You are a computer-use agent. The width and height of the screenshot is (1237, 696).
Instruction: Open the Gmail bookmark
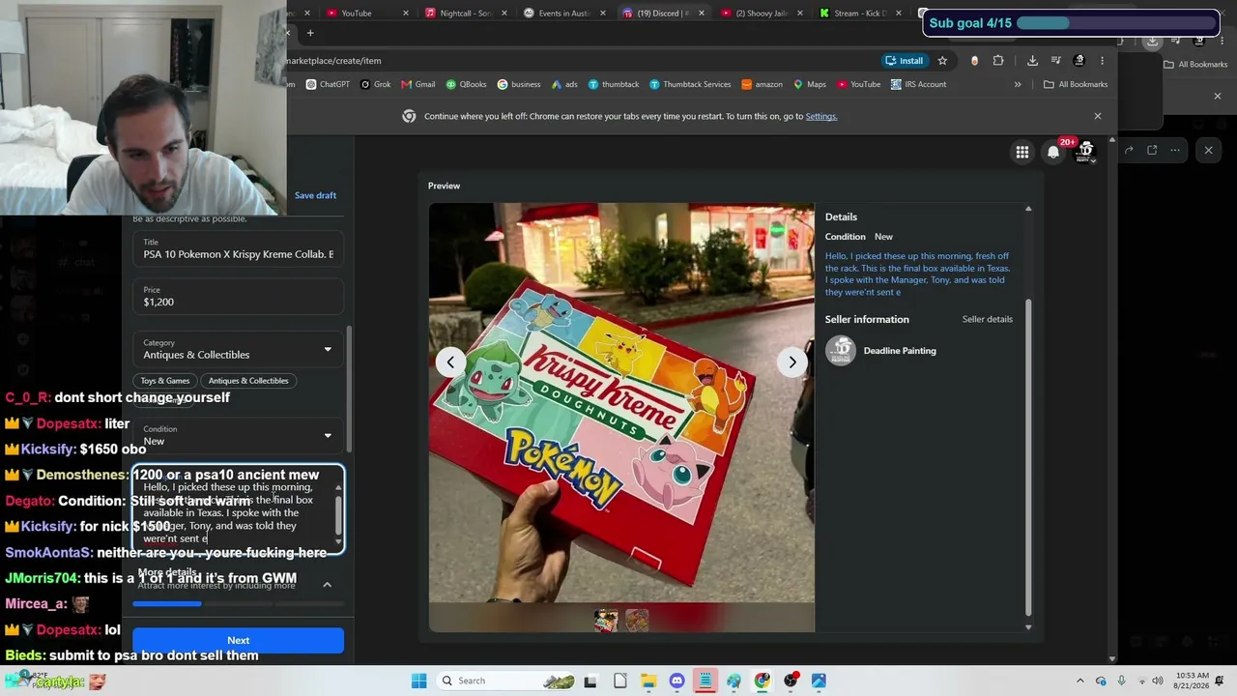point(417,84)
